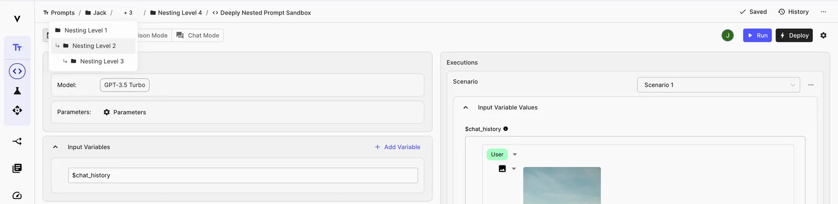
Task: Open the three-dot menu beside Scenario 1
Action: (811, 85)
